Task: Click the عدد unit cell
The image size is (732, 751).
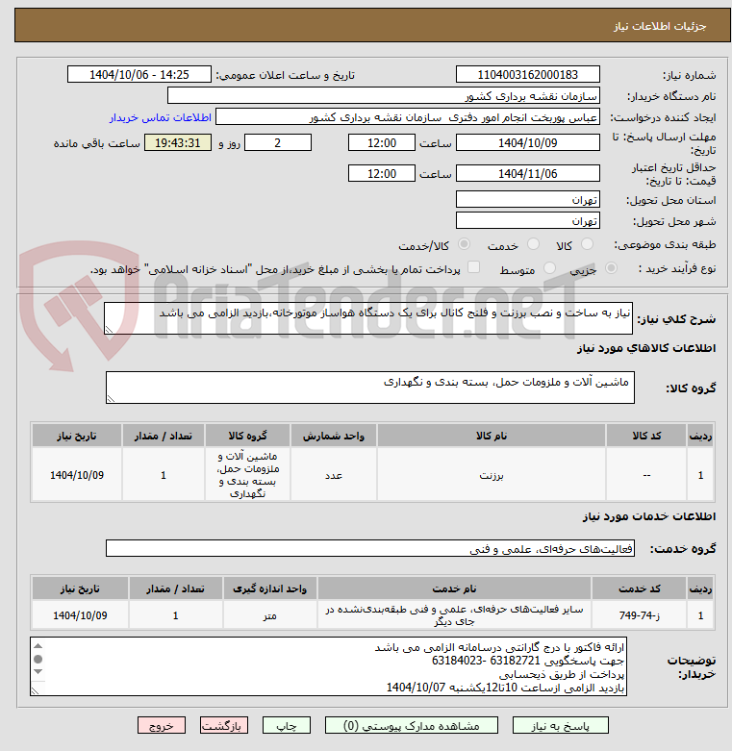Action: [334, 475]
